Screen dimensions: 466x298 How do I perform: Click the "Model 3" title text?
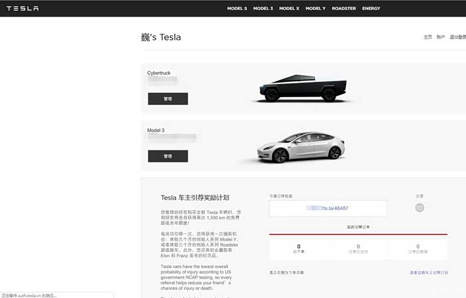156,130
